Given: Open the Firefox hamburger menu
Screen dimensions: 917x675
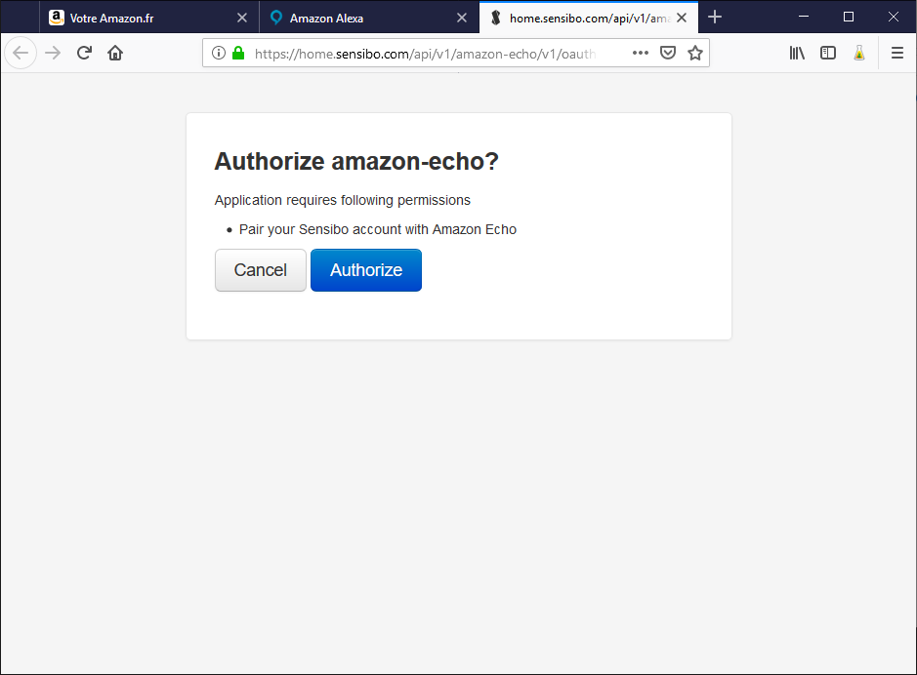Looking at the screenshot, I should point(897,53).
